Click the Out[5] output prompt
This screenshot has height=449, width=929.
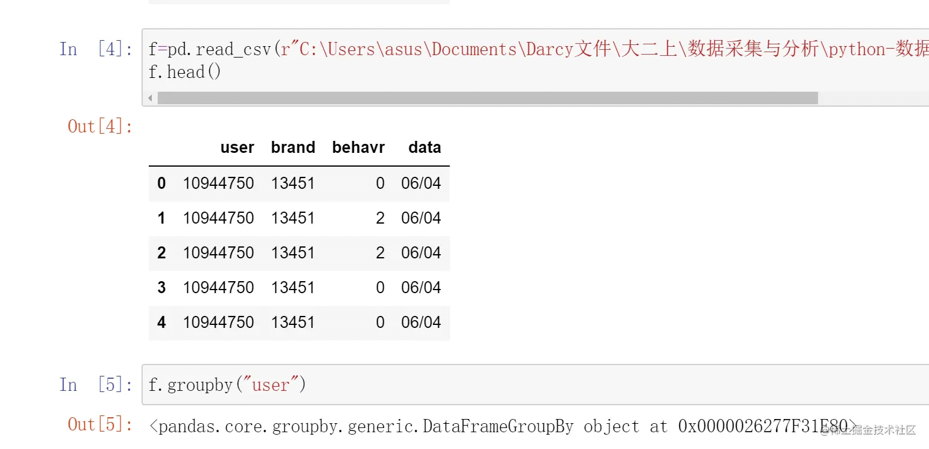tap(100, 424)
